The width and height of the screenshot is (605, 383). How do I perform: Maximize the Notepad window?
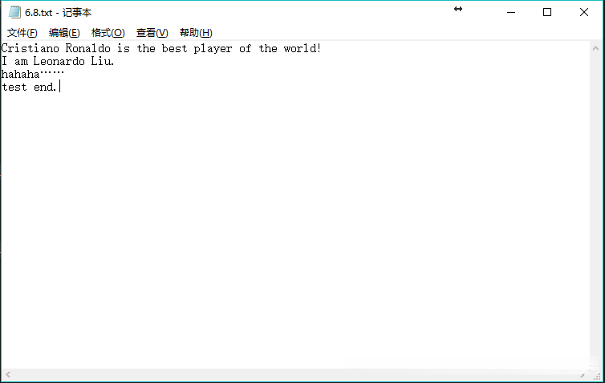click(x=547, y=12)
